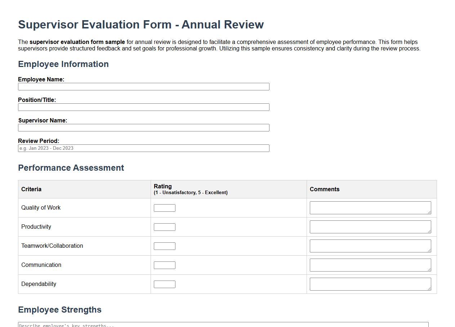
Task: Click the comments field for Productivity
Action: pos(370,227)
